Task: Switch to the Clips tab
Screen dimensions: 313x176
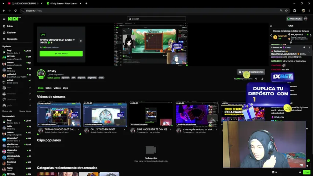Action: click(65, 88)
